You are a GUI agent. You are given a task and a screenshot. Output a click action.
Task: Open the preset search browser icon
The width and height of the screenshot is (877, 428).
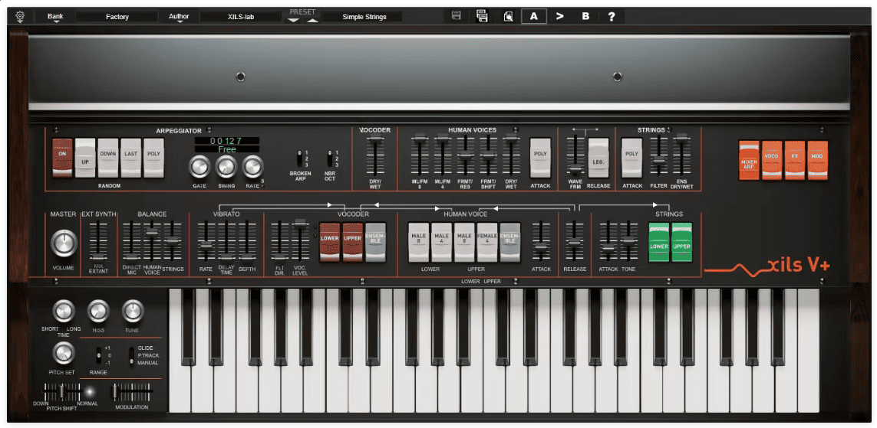click(508, 16)
